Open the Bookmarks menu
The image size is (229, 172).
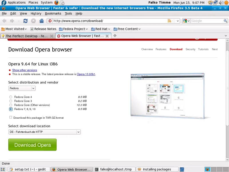[x=53, y=13]
